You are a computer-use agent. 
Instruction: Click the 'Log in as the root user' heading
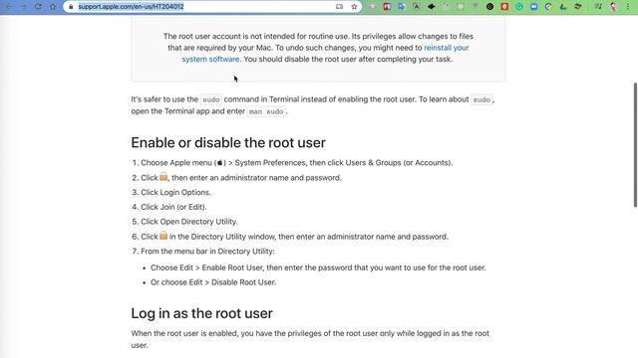click(x=201, y=313)
